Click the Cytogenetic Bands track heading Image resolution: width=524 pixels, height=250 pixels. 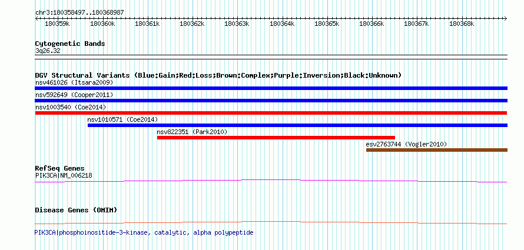70,44
